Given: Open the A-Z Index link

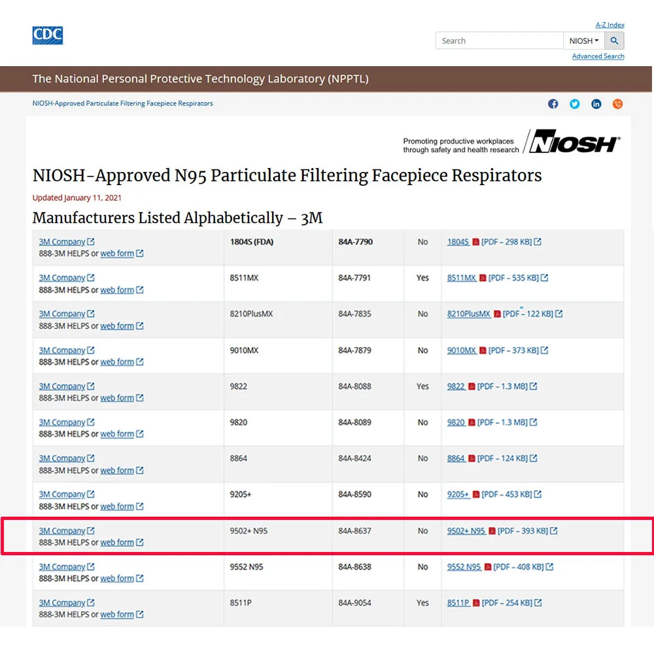Looking at the screenshot, I should (x=610, y=25).
